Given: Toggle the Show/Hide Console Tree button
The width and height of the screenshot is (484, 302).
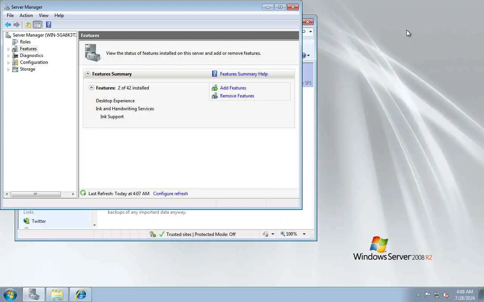Looking at the screenshot, I should tap(37, 25).
